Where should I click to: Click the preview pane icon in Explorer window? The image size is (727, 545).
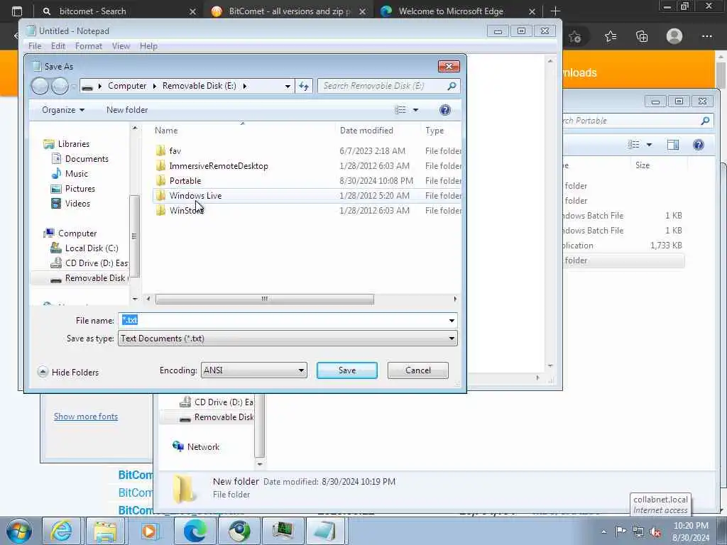point(673,145)
